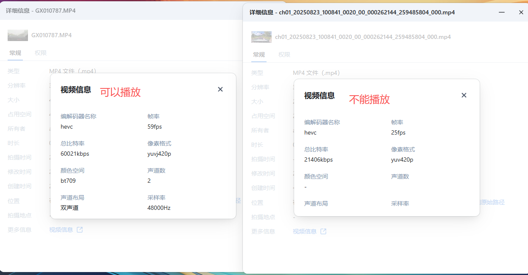Click the 60021kbps bitrate value

(x=75, y=154)
